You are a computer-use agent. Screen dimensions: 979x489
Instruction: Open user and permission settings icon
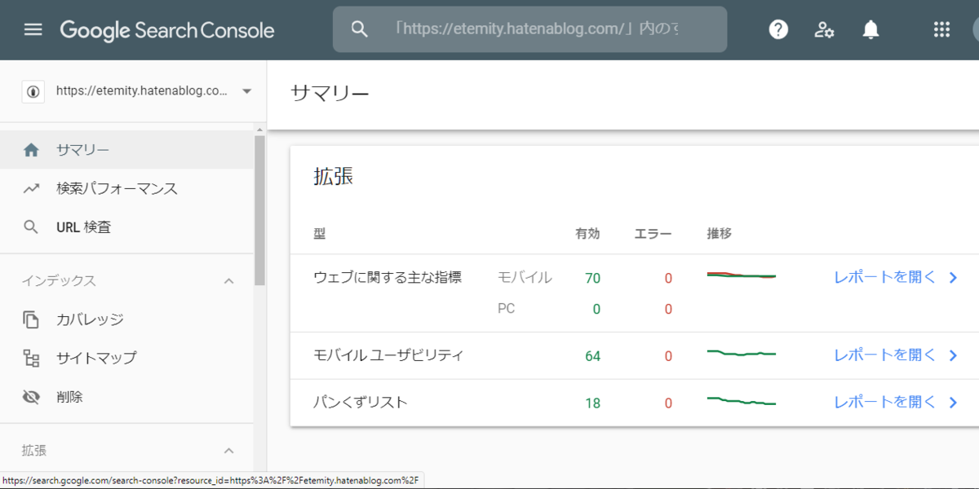pyautogui.click(x=825, y=30)
